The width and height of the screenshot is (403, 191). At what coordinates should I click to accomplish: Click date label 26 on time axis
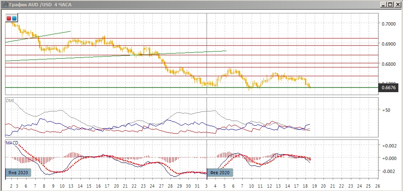[377, 186]
